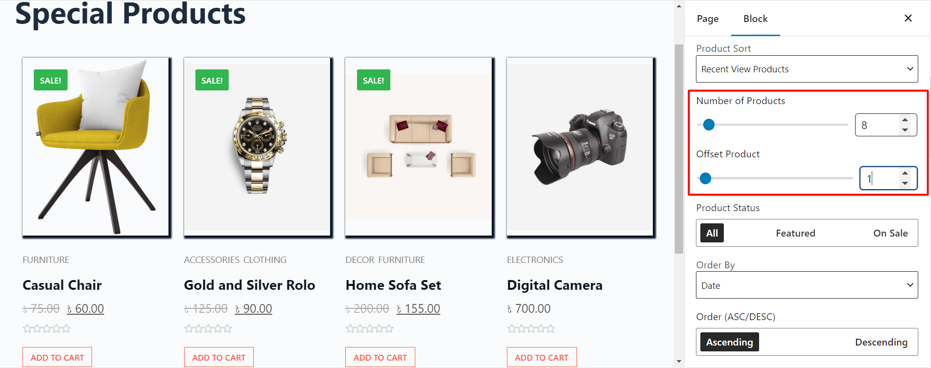This screenshot has width=931, height=368.
Task: Select the On Sale product status
Action: tap(890, 233)
